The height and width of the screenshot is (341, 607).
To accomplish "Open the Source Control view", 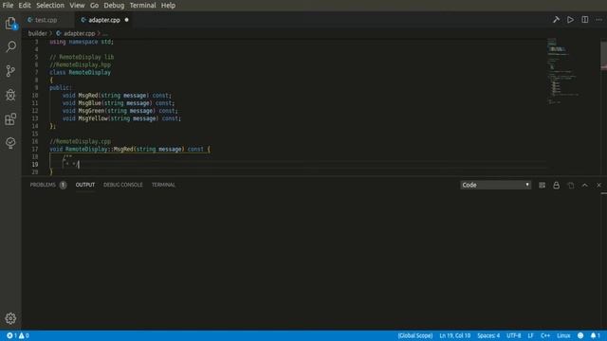I will point(10,71).
